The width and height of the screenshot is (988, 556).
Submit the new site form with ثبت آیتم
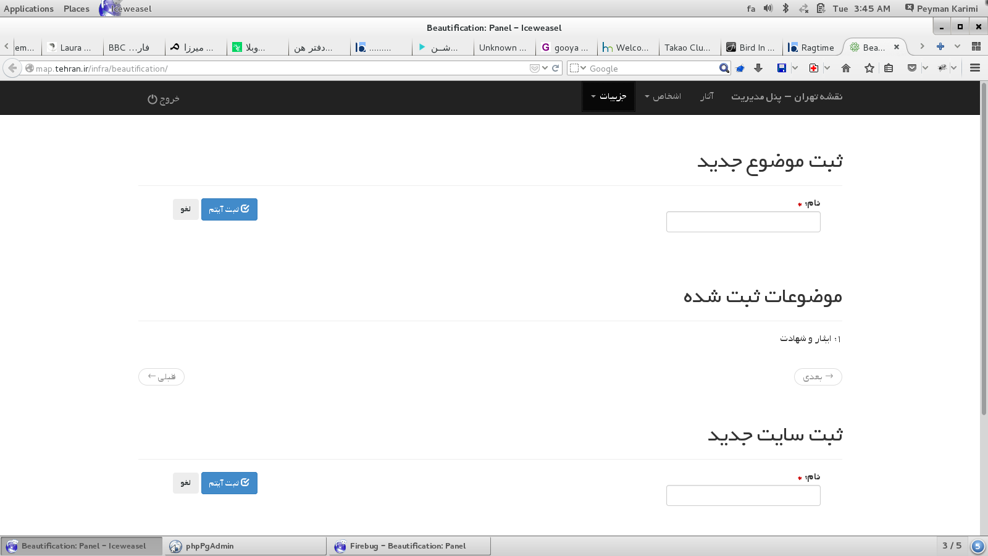click(229, 483)
